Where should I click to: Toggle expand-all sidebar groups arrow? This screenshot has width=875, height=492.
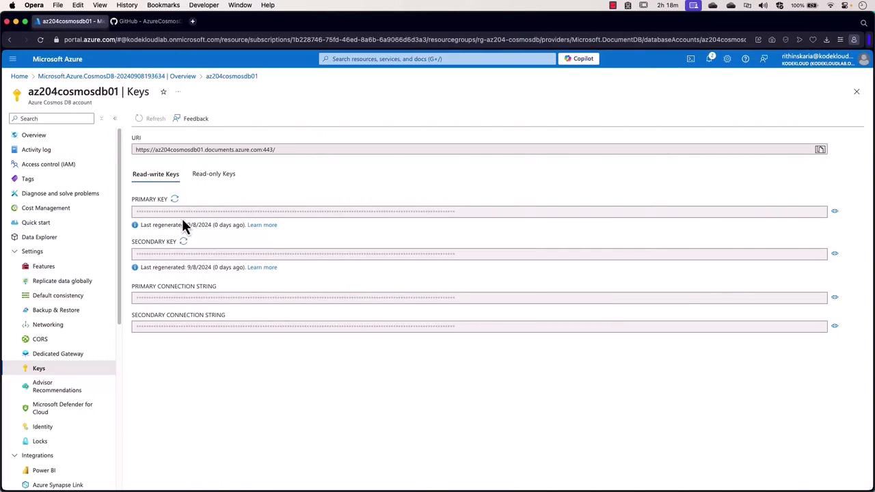101,119
